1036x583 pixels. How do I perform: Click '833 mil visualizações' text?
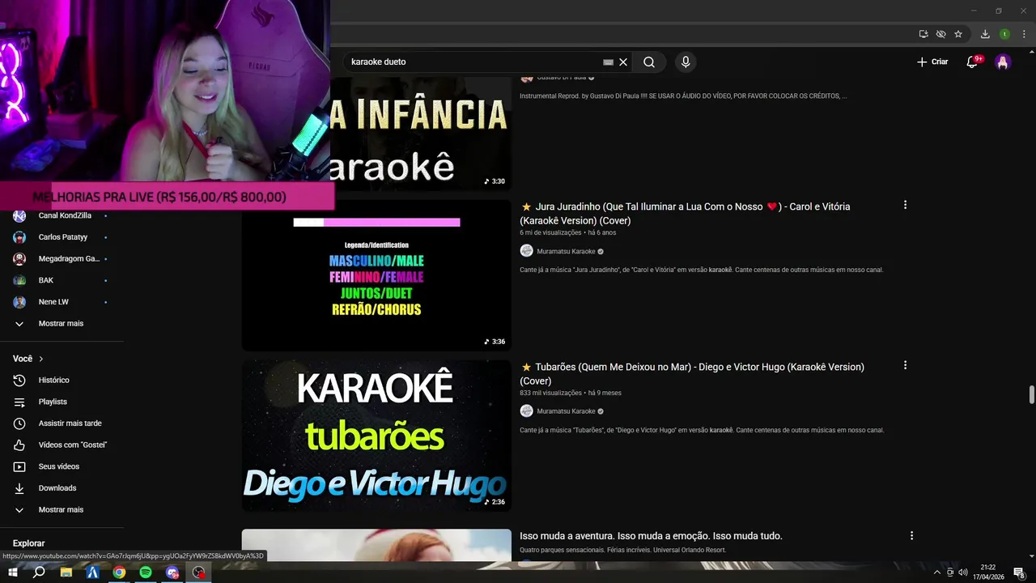(550, 393)
